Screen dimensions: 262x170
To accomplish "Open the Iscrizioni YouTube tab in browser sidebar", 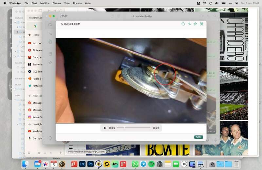I will (35, 43).
